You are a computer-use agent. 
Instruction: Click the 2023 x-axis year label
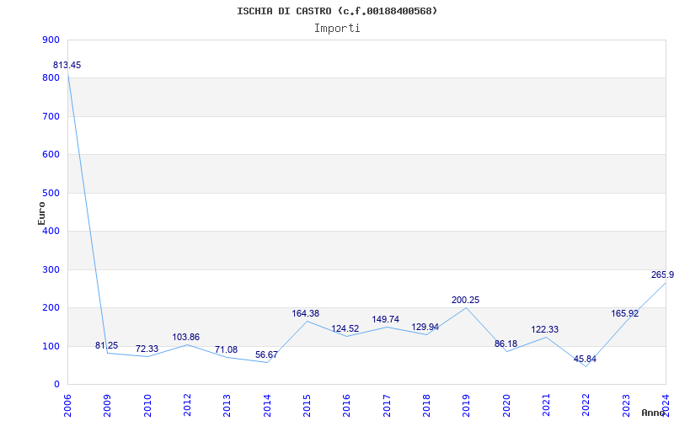pos(626,406)
